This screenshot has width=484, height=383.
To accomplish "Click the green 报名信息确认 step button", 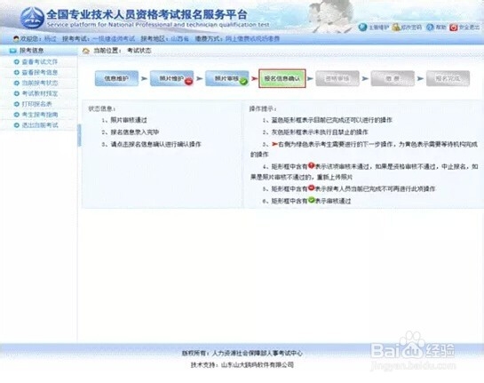I will point(282,78).
